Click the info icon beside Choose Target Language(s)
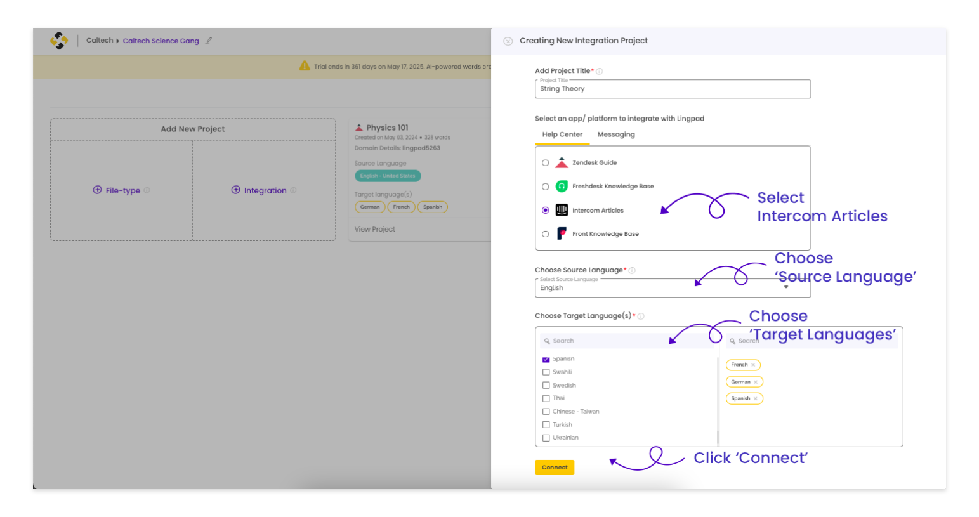Viewport: 979px width, 517px height. (x=641, y=316)
